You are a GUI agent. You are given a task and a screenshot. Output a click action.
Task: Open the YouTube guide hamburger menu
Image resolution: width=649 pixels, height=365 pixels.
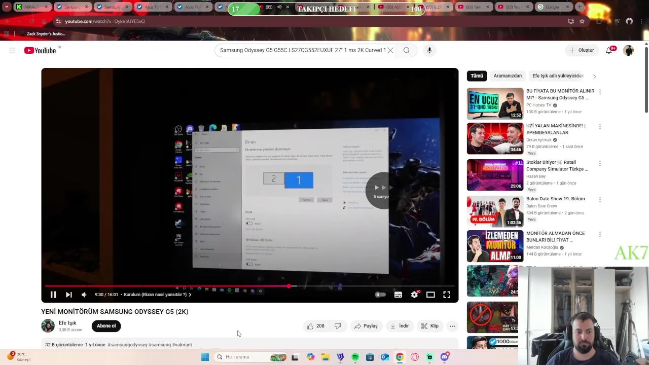coord(12,50)
